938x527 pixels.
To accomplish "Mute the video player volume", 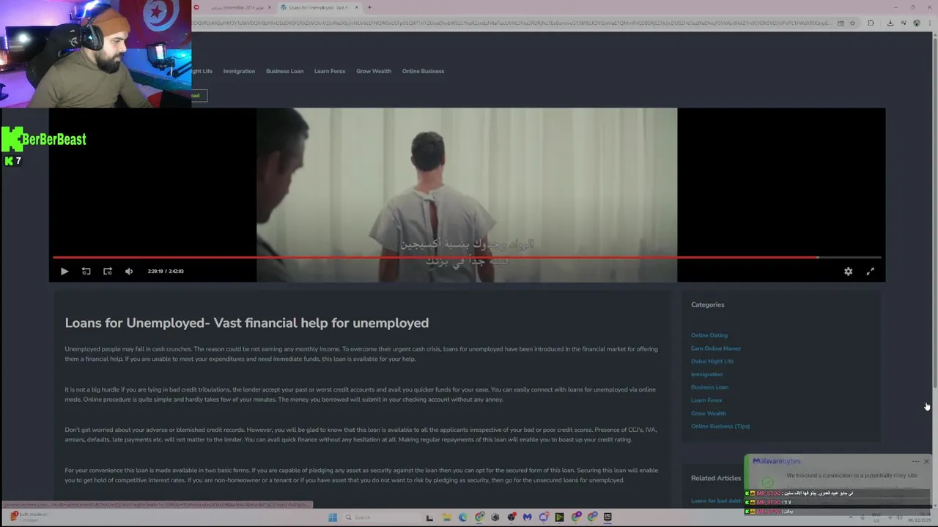I will point(129,272).
